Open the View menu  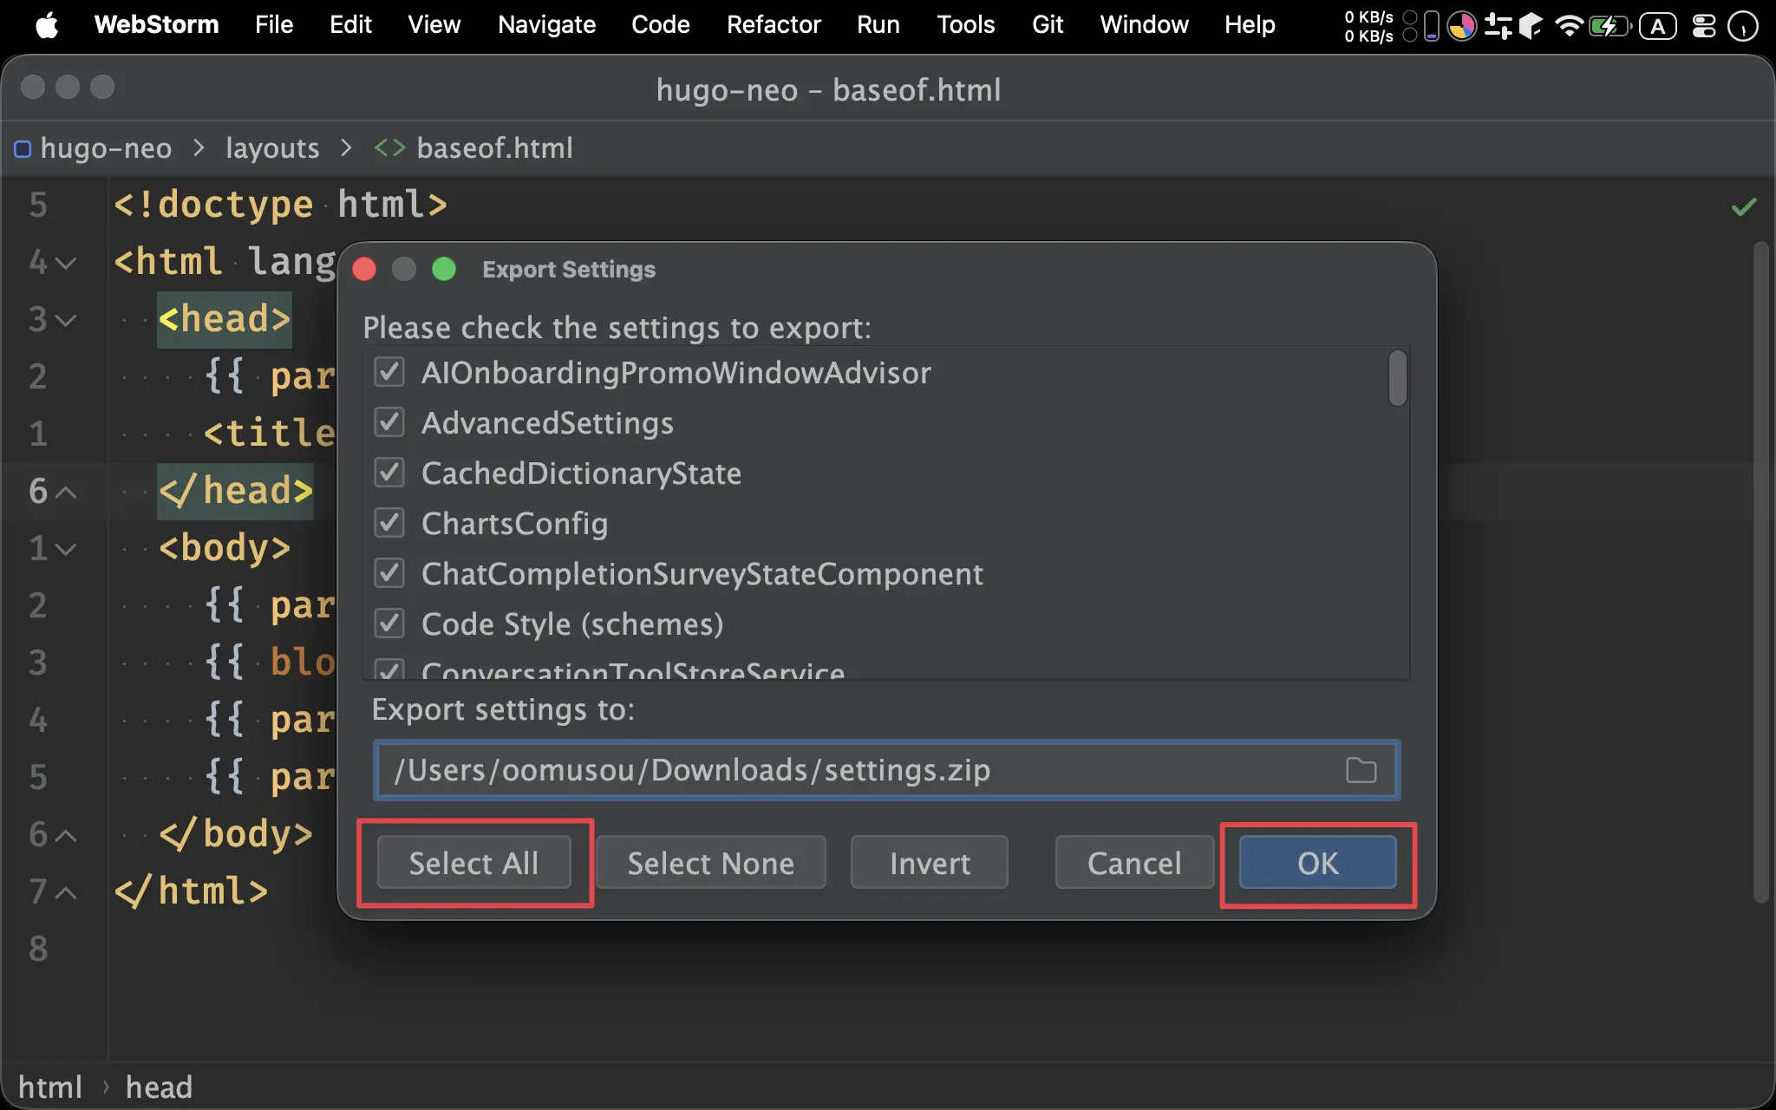tap(434, 25)
